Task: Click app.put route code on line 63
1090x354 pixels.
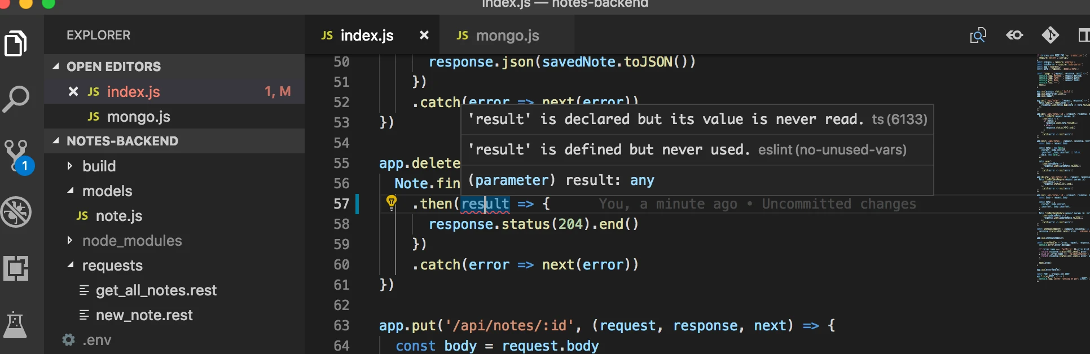Action: [607, 325]
